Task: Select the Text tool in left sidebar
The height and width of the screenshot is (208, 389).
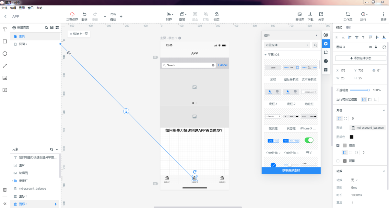Action: tap(5, 29)
